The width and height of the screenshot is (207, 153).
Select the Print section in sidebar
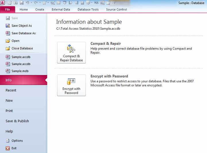click(9, 111)
